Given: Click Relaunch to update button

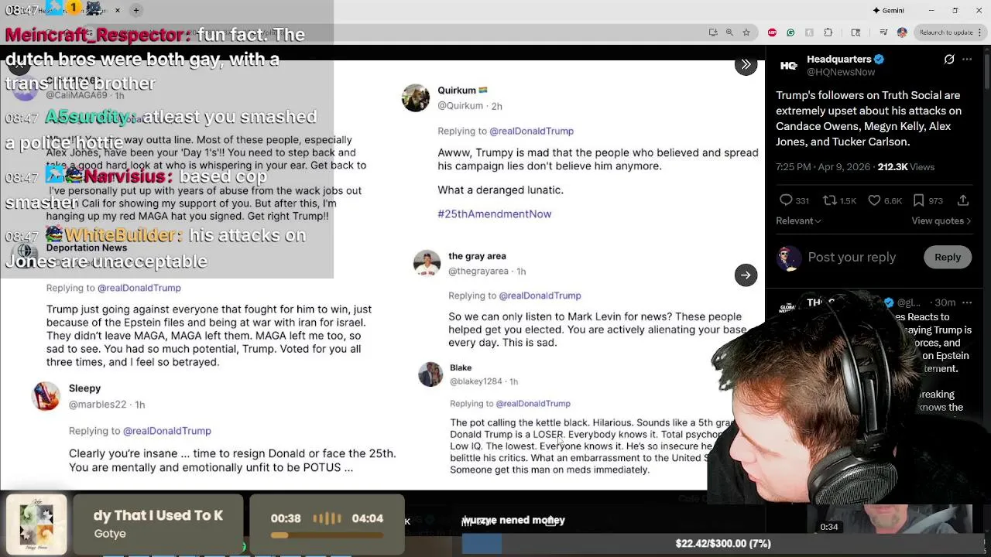Looking at the screenshot, I should 946,32.
